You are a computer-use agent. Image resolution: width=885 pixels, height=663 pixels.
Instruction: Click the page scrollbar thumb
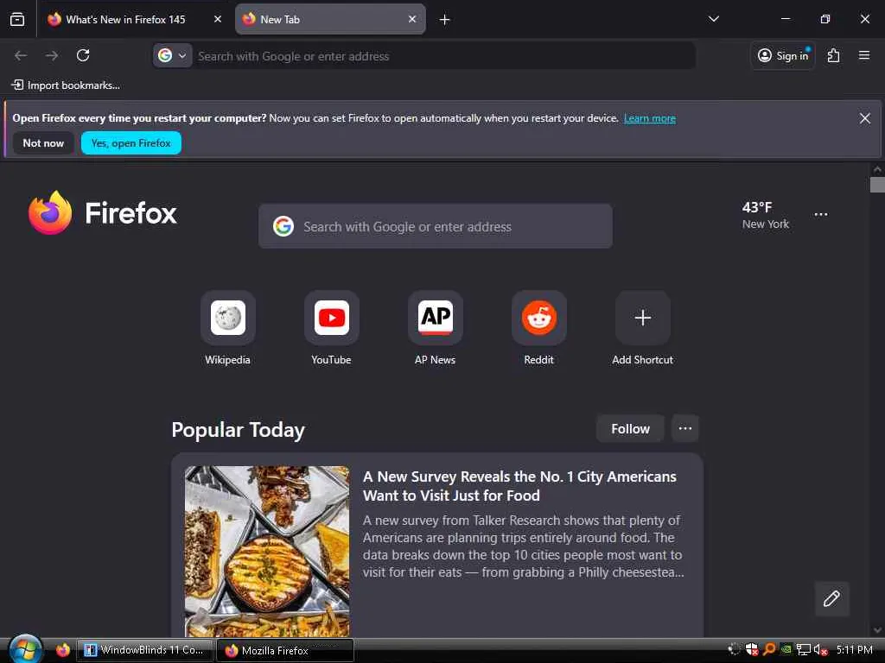pos(877,185)
